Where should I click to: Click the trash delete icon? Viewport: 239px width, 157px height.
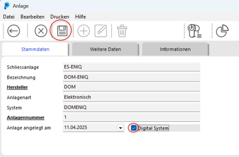coord(122,31)
